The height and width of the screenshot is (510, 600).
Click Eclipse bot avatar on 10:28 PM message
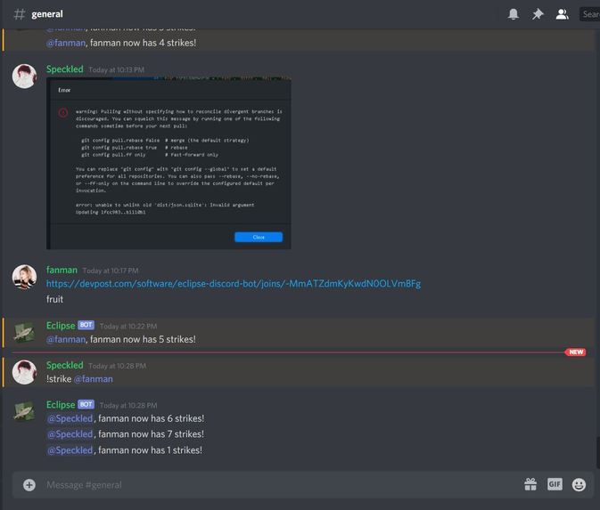(24, 411)
